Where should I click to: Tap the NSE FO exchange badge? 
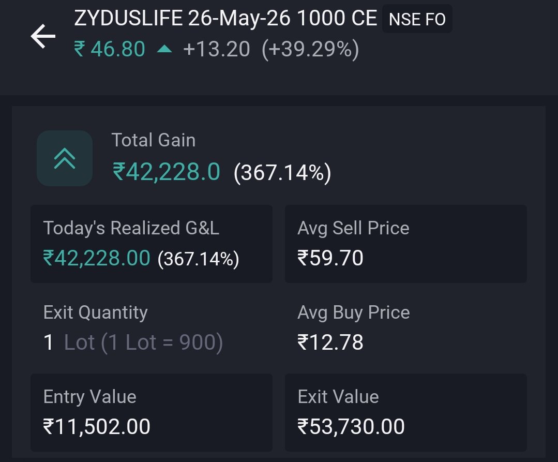(x=417, y=19)
